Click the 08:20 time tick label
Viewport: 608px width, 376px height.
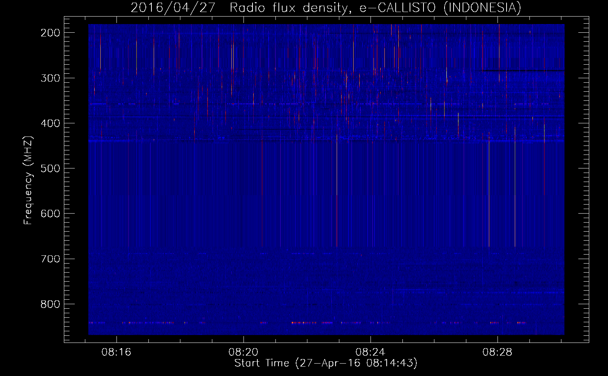(x=244, y=352)
